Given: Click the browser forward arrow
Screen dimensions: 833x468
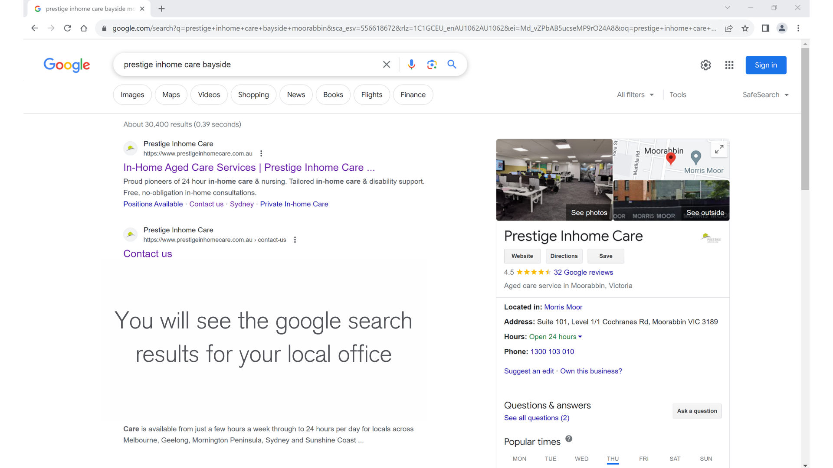Looking at the screenshot, I should [x=51, y=28].
